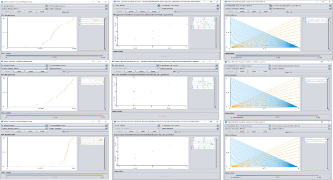Open X: Margin (Num) dropdown in -0.022 MarginCurve
Viewport: 333px width, 180px height.
[25, 6]
